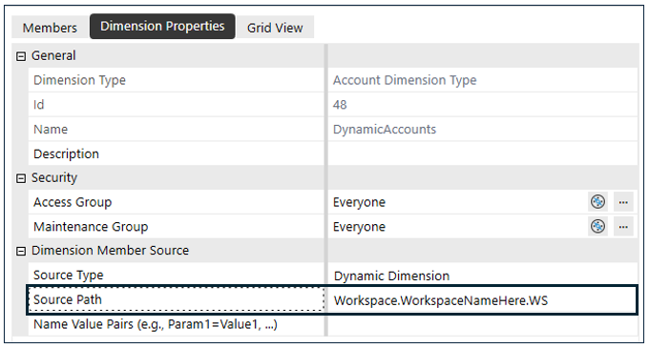Open the Maintenance Group ellipsis browse button
Image resolution: width=649 pixels, height=348 pixels.
pyautogui.click(x=623, y=227)
